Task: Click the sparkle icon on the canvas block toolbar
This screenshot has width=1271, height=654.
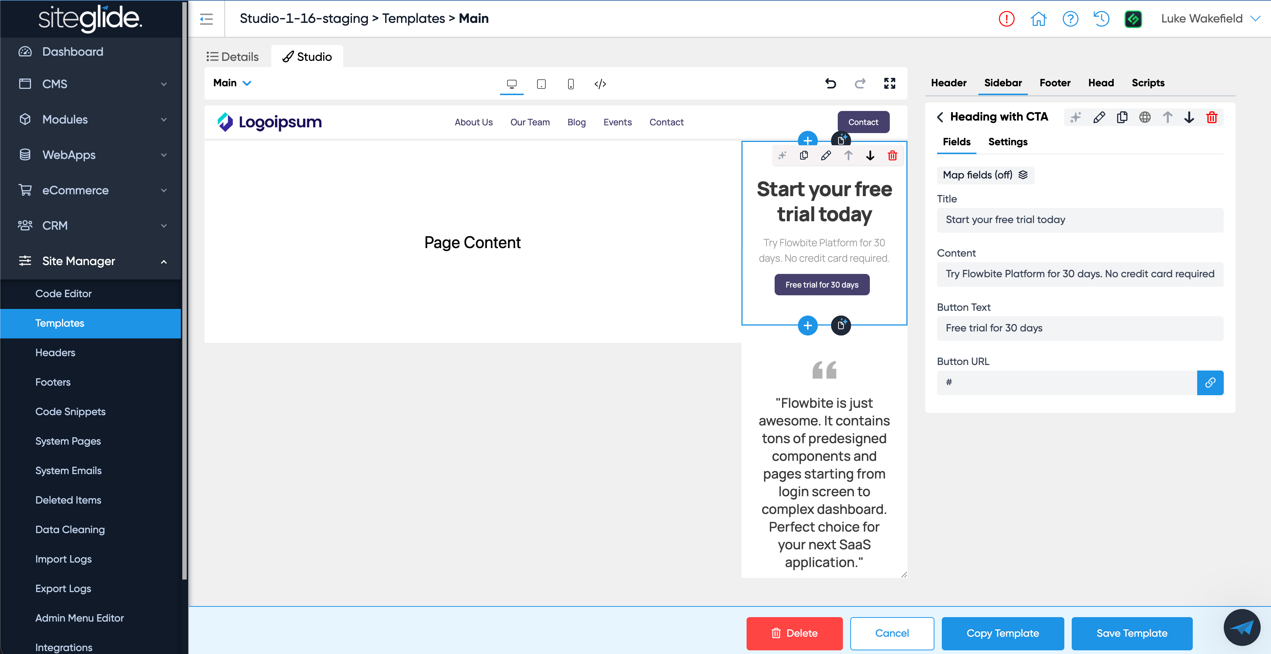Action: (782, 156)
